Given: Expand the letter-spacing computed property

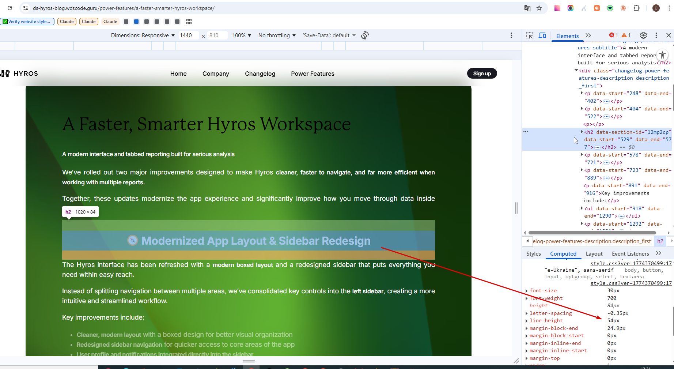Looking at the screenshot, I should coord(527,313).
